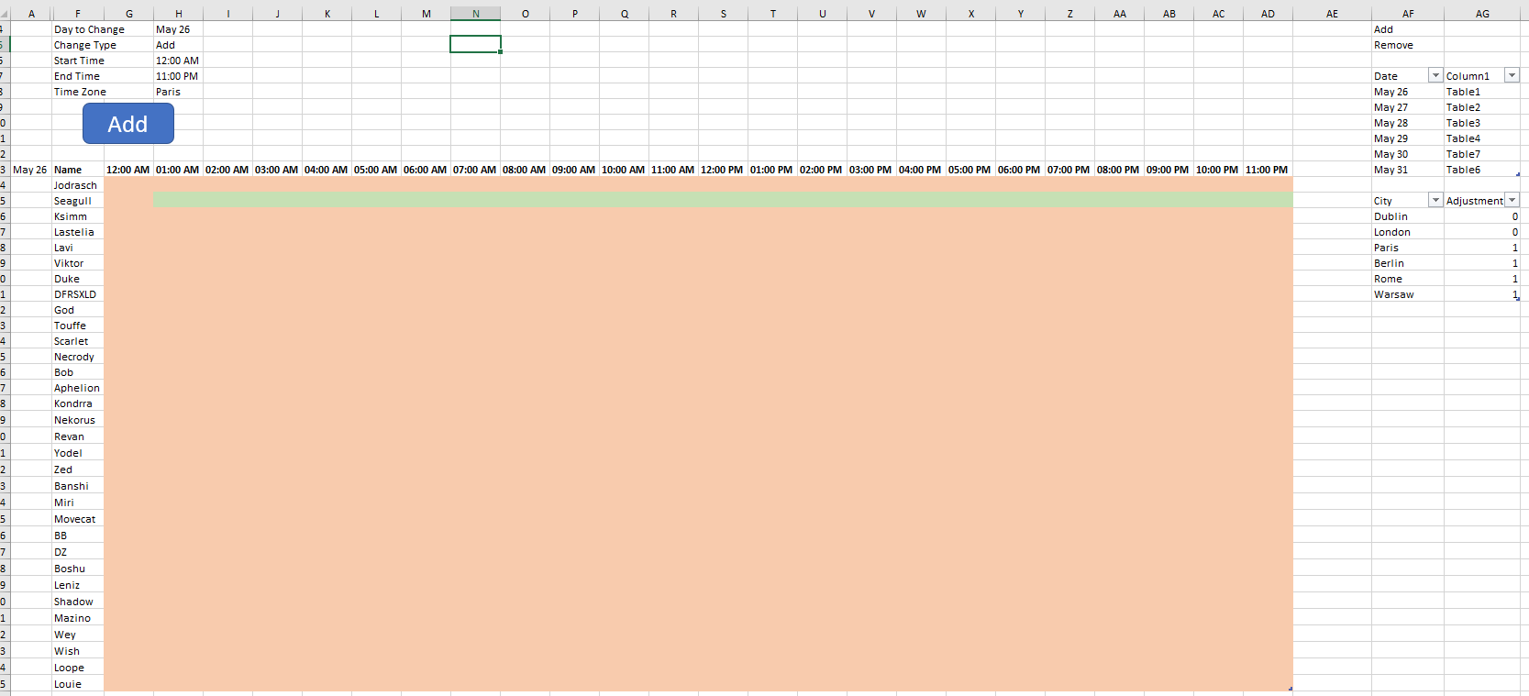Select column N header
Screen dimensions: 1529x696
click(x=475, y=14)
